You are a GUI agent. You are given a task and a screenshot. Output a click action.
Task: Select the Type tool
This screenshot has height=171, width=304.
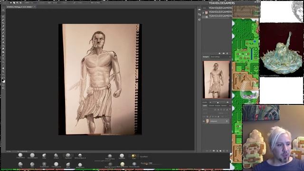(3, 58)
